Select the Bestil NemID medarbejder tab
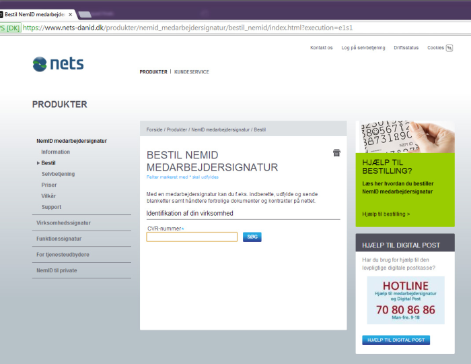 pyautogui.click(x=34, y=14)
